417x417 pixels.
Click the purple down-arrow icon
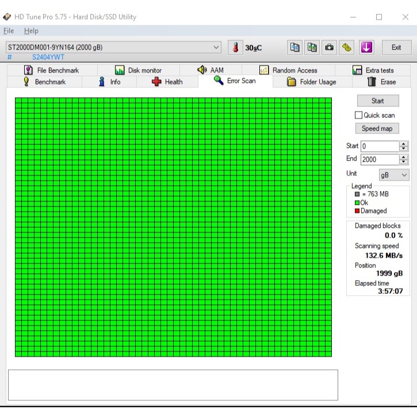click(366, 48)
